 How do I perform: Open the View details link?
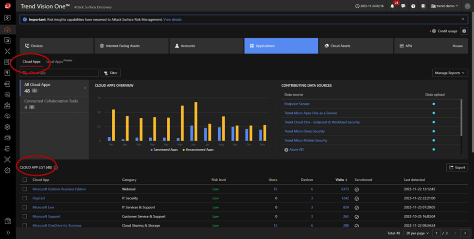click(x=173, y=19)
